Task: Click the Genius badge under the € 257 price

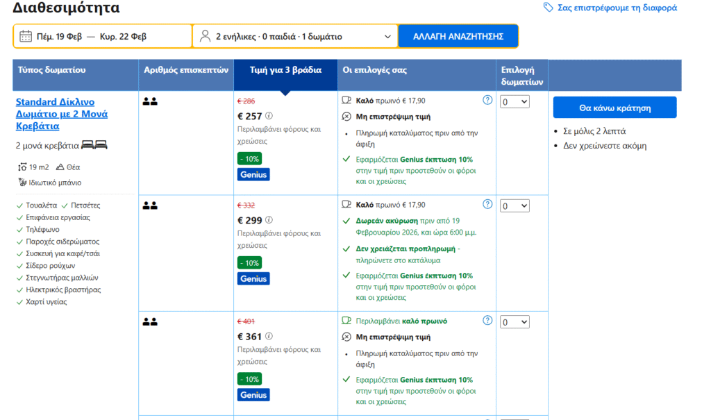Action: pyautogui.click(x=253, y=174)
